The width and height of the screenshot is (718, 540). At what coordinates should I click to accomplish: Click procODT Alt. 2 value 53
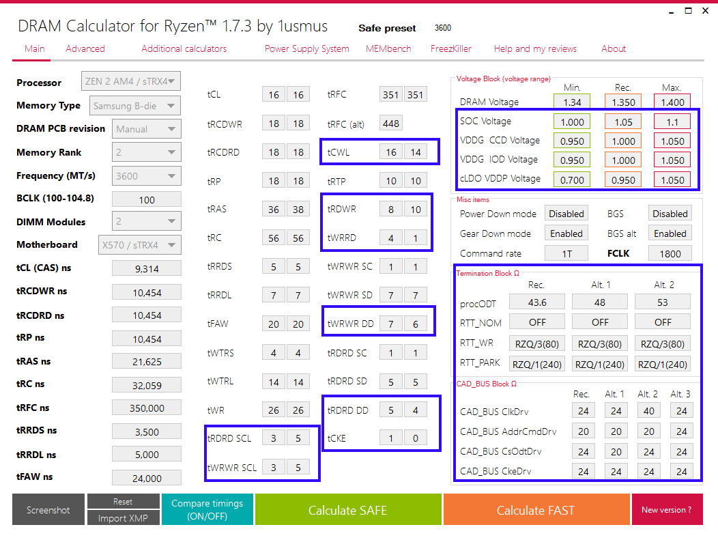click(x=663, y=302)
